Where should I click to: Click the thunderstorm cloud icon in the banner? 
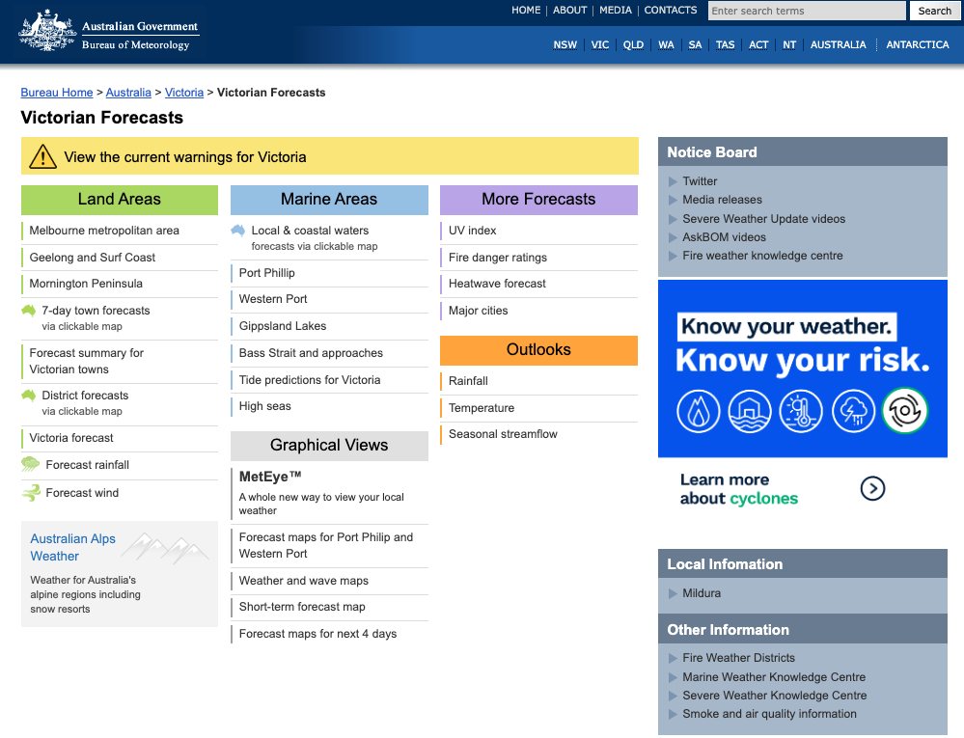(x=853, y=410)
